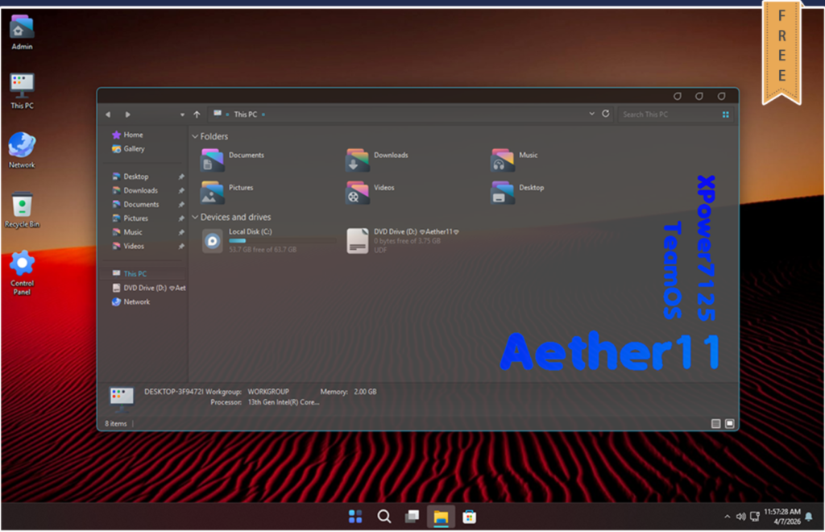Open the Documents folder in Folders section
Screen dimensions: 825x532
[x=213, y=160]
